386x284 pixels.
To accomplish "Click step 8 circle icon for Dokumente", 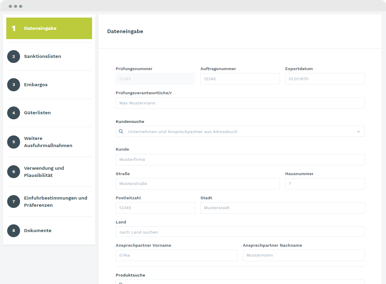I will point(13,231).
